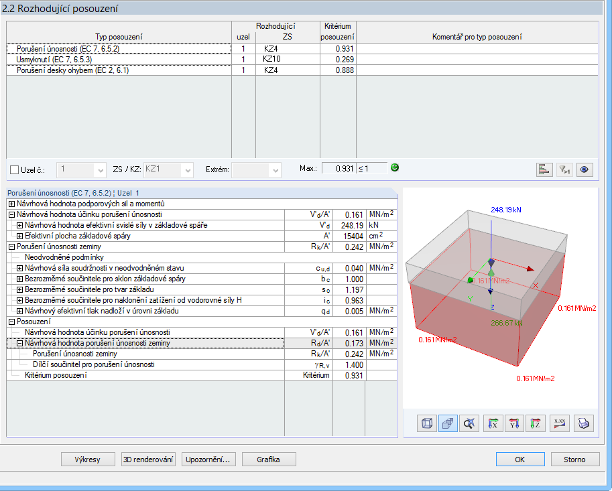Click the 3D renderování button
The image size is (612, 491).
(148, 460)
